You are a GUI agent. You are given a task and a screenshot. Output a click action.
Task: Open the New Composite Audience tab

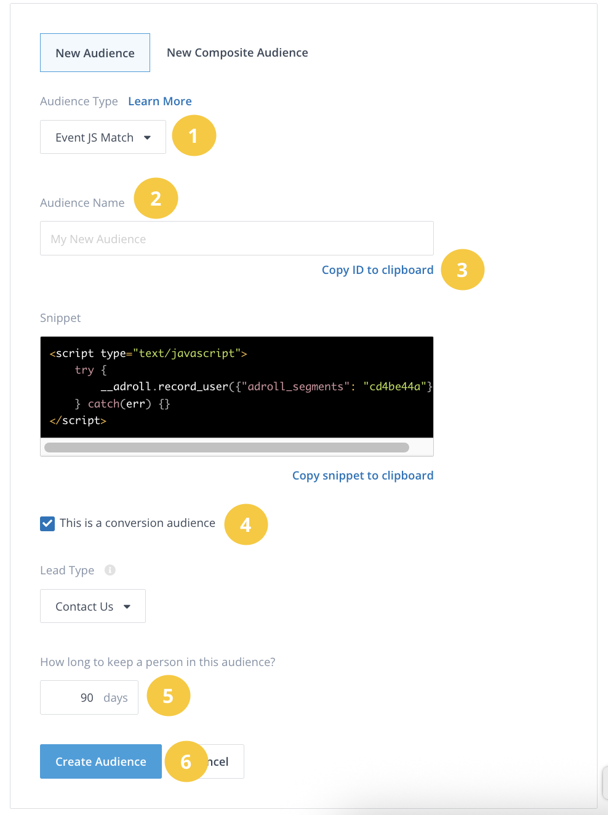pyautogui.click(x=237, y=53)
